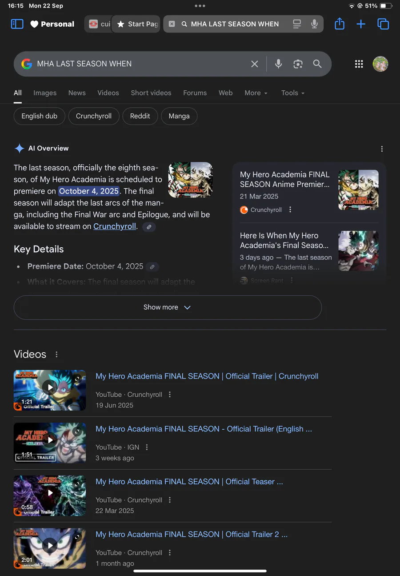Open source link icon beside Premiere Date
The width and height of the screenshot is (400, 576).
tap(152, 267)
